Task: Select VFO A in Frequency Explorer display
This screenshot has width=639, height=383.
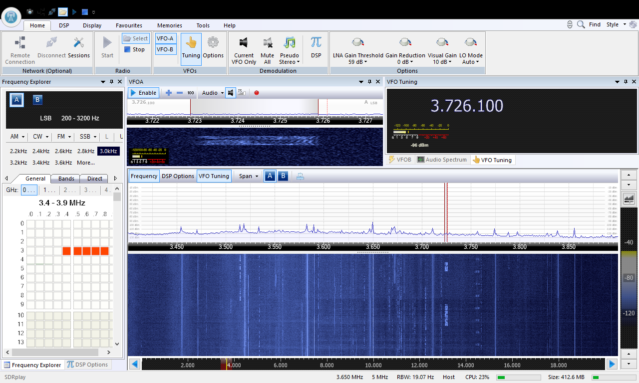Action: pyautogui.click(x=16, y=100)
